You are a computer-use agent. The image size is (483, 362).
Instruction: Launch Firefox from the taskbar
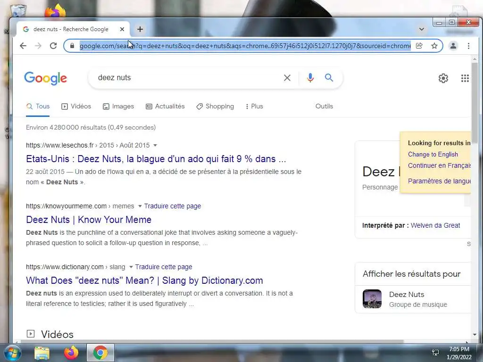click(x=71, y=353)
